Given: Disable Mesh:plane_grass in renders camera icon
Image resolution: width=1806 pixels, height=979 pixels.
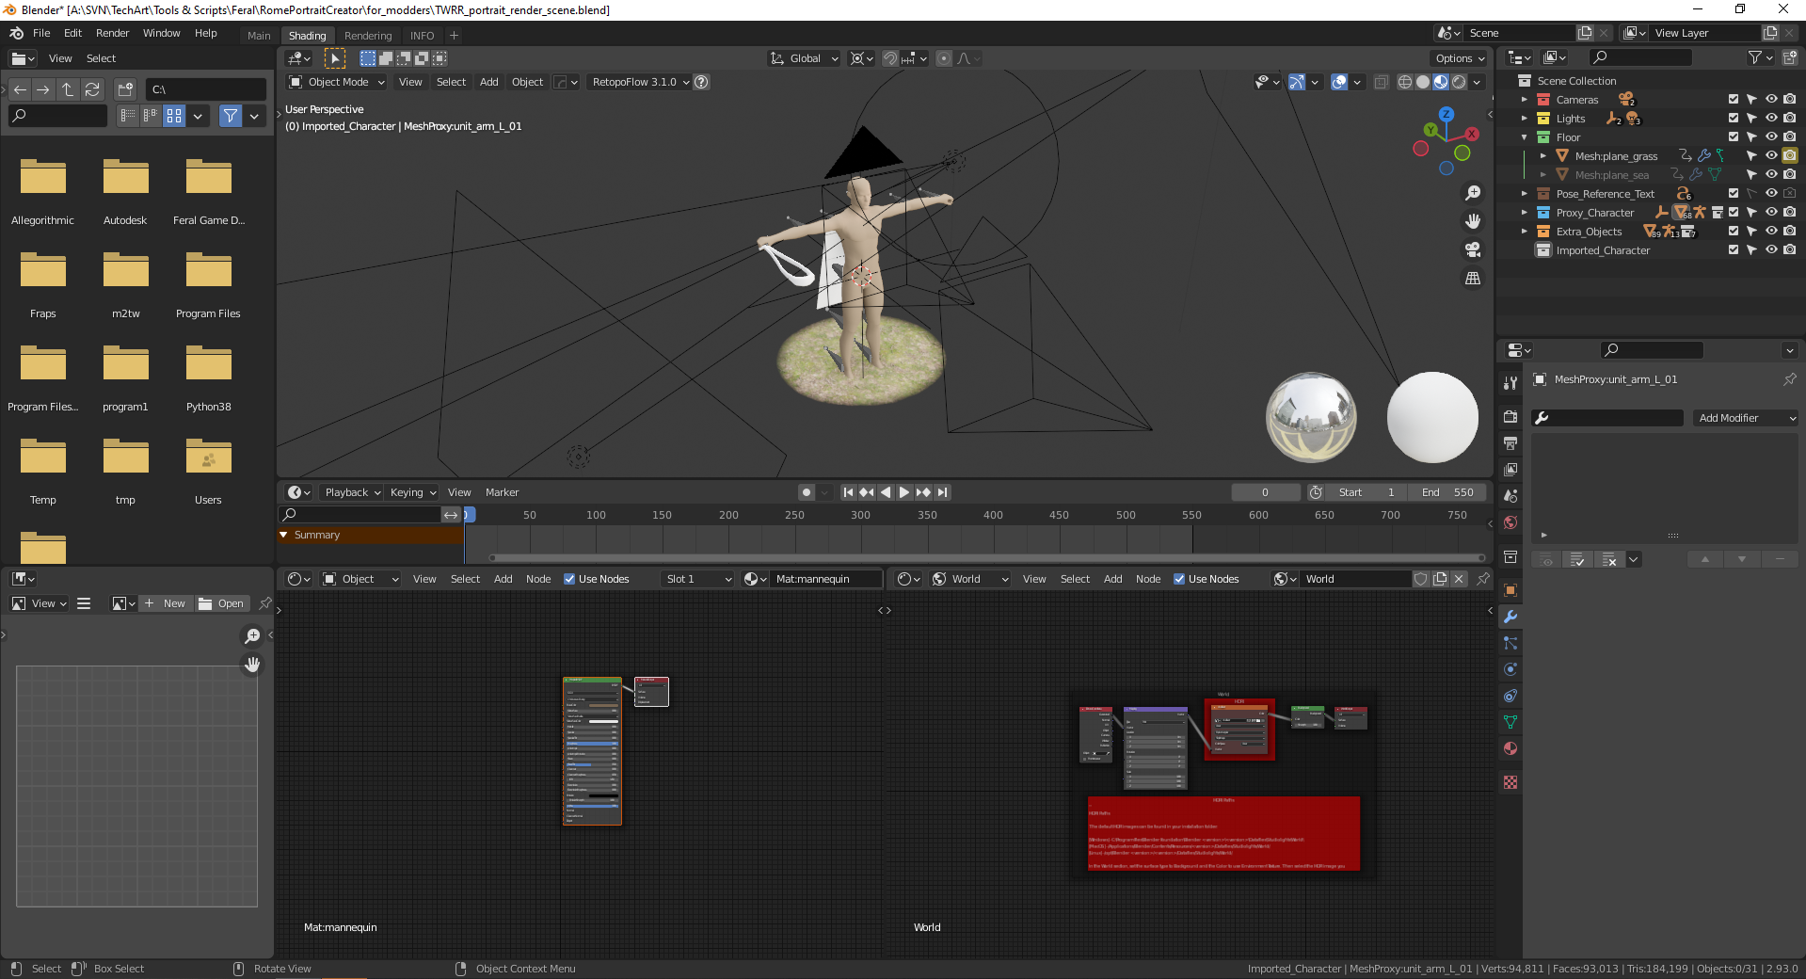Looking at the screenshot, I should click(1790, 156).
